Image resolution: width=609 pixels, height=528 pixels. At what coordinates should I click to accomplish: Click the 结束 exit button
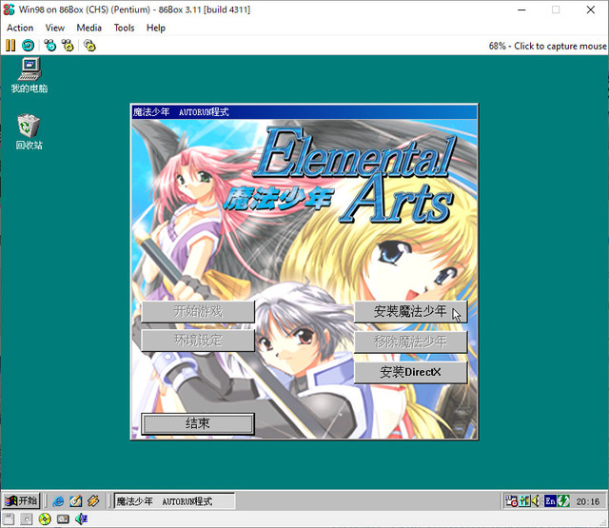click(198, 423)
